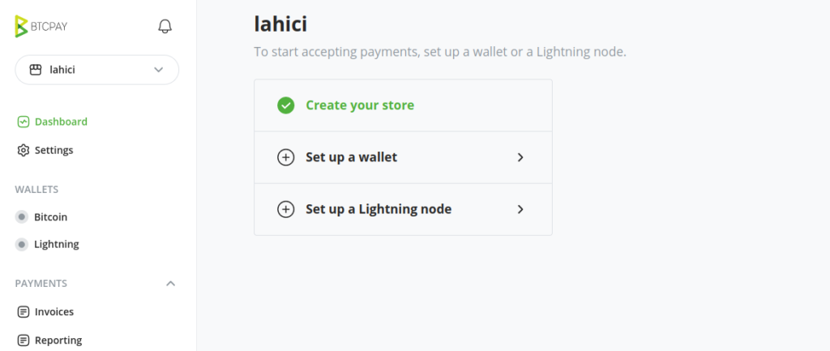Click the arrow on Set up a wallet

(520, 157)
